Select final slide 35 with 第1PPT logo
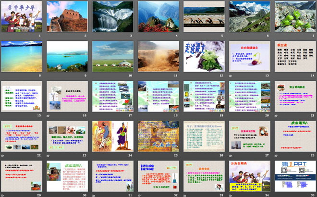 tap(295, 175)
